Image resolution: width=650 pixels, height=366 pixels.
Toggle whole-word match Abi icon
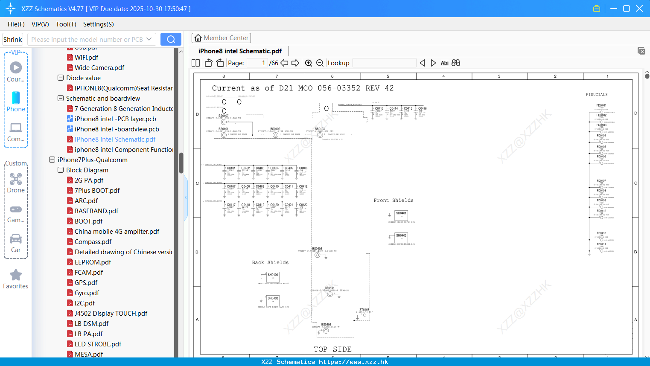tap(444, 63)
